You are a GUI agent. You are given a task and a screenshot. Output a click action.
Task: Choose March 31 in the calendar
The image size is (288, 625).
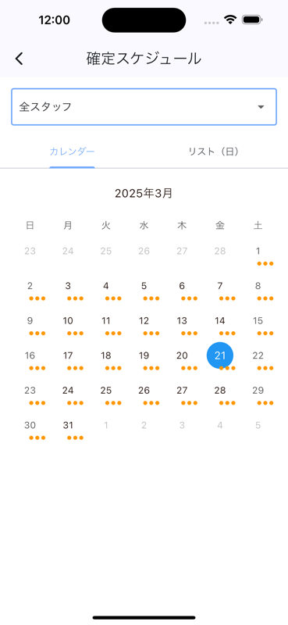click(68, 425)
